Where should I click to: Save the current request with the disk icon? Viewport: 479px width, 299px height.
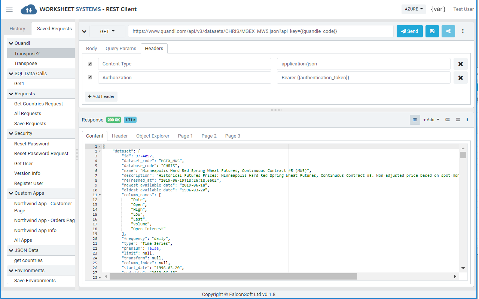pos(432,31)
